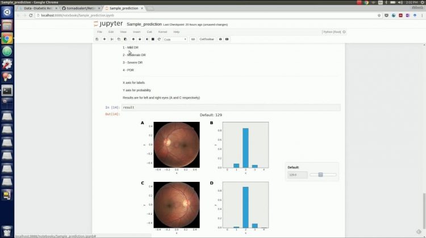Click the page vertical scrollbar thumb

pyautogui.click(x=424, y=211)
